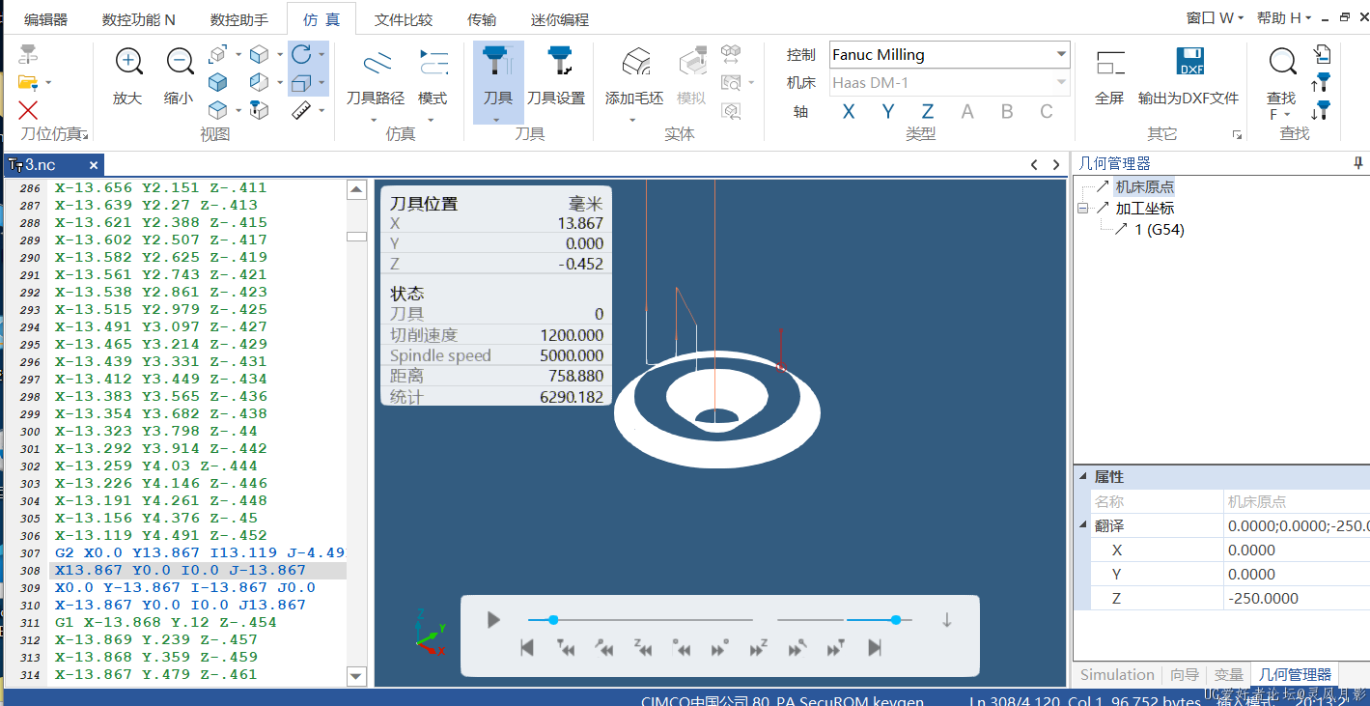The width and height of the screenshot is (1370, 706).
Task: Click the go-to-line document icon in 查找 group
Action: click(1323, 54)
